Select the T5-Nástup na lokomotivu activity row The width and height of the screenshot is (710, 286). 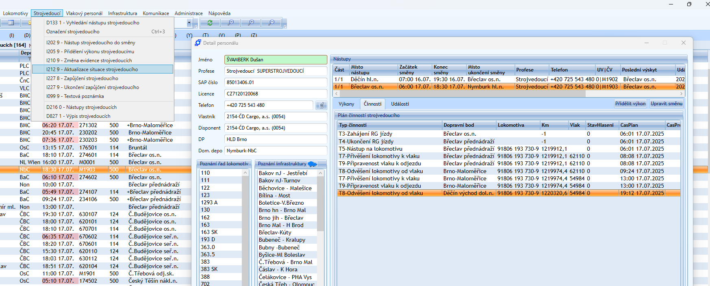(370, 149)
